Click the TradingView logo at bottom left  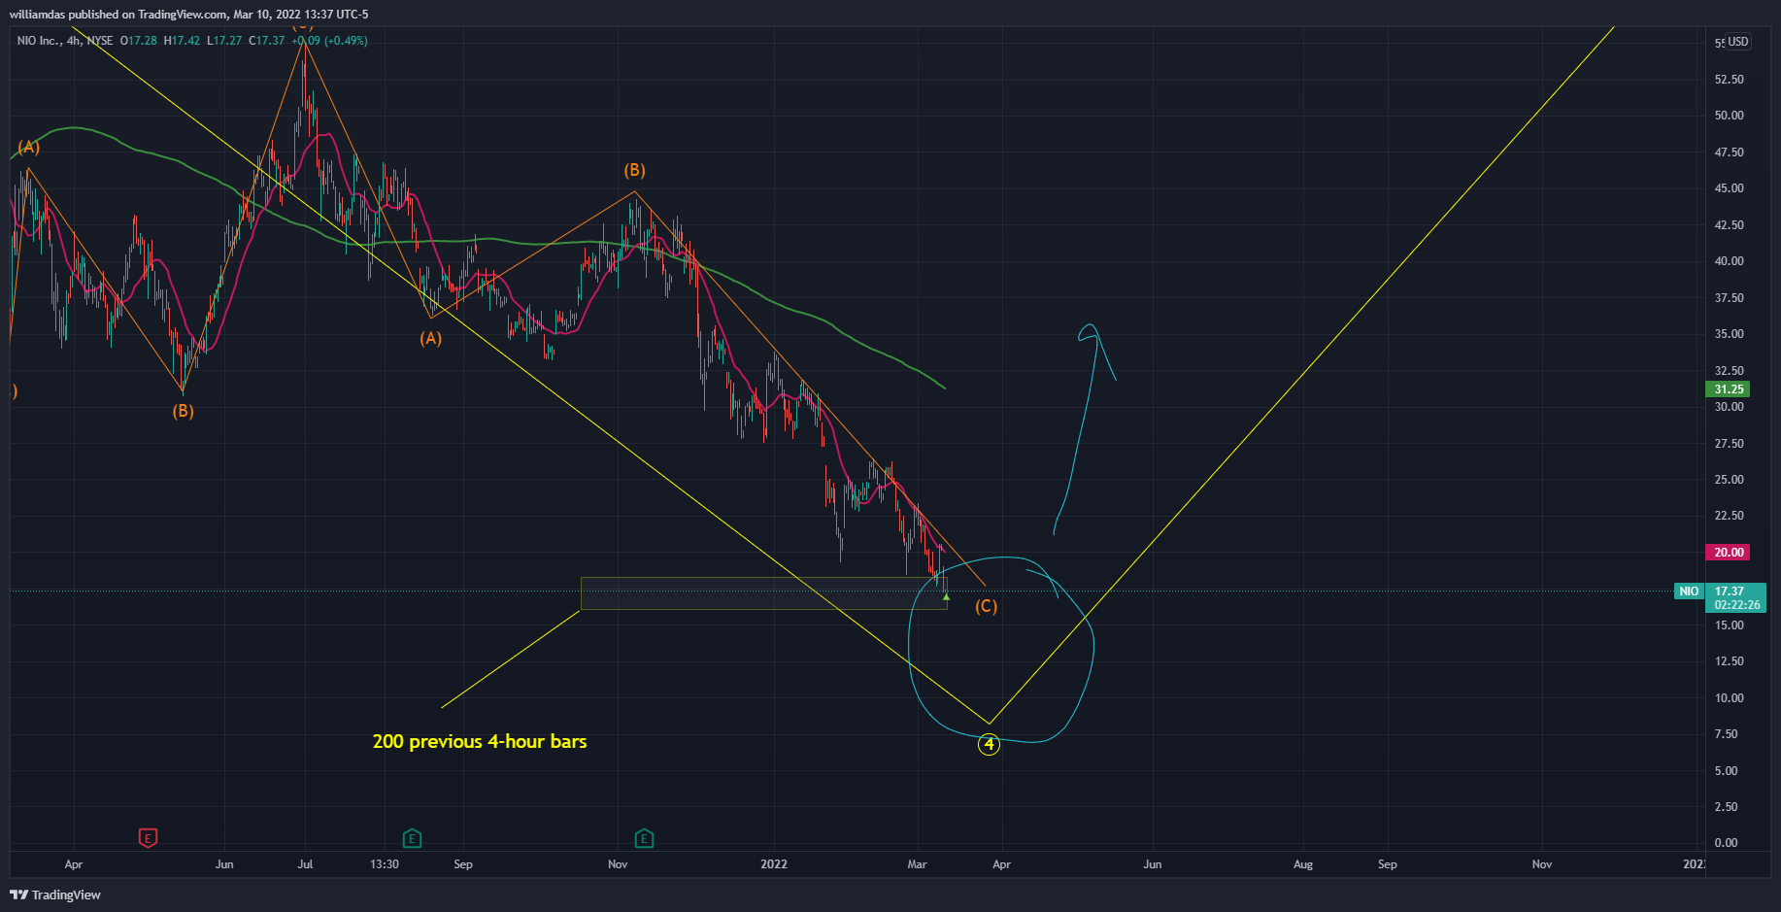(55, 895)
